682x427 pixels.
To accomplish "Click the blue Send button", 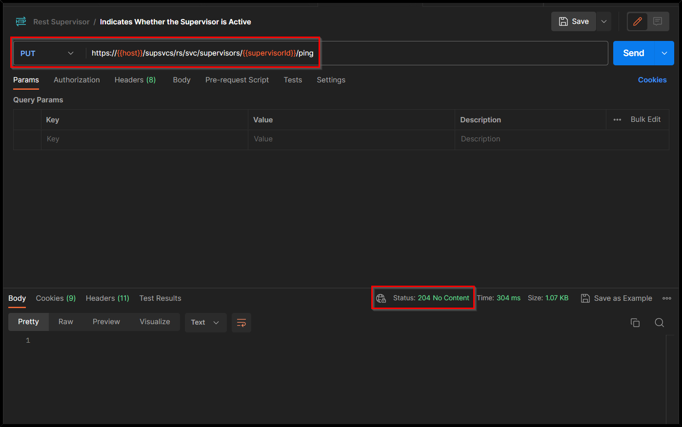I will 633,53.
